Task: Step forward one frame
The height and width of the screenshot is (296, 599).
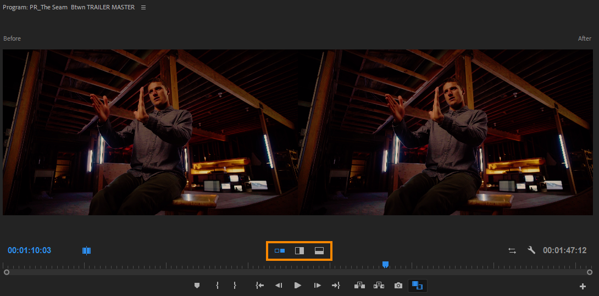Action: (317, 286)
